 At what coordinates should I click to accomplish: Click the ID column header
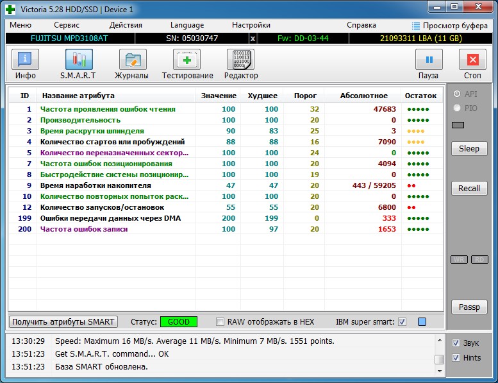tap(24, 96)
